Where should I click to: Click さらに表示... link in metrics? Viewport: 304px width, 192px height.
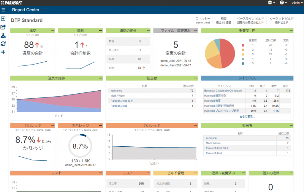click(x=247, y=116)
